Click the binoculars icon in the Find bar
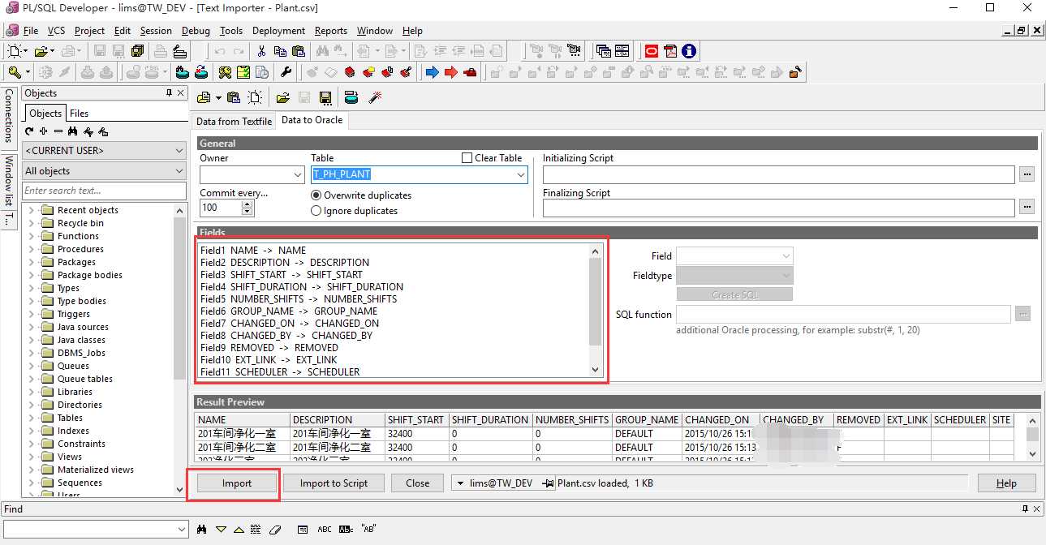The image size is (1046, 545). [201, 529]
